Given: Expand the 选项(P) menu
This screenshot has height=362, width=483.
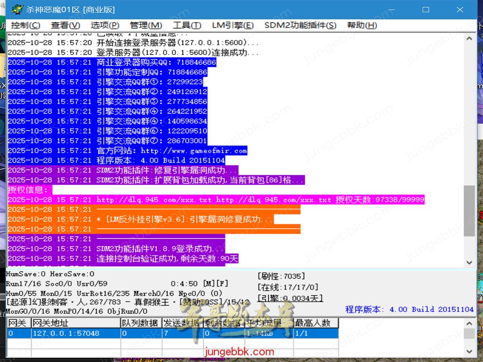Looking at the screenshot, I should 105,25.
